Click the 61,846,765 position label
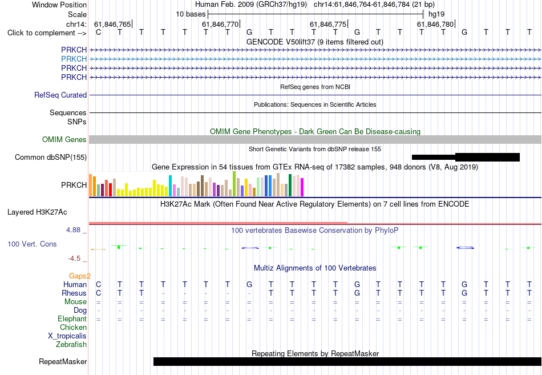This screenshot has width=542, height=375. pos(112,24)
